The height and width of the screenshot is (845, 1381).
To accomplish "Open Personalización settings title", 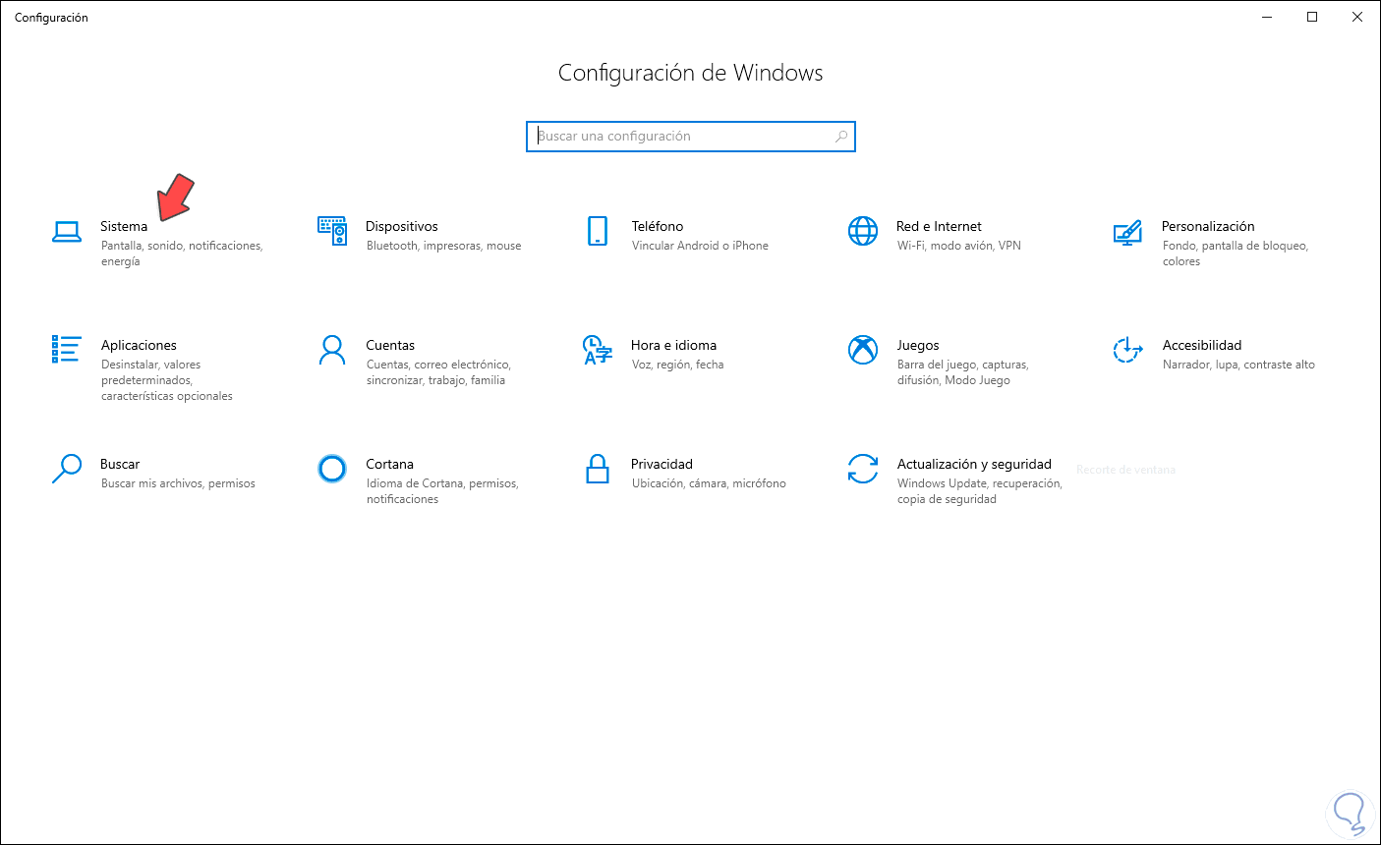I will point(1208,226).
